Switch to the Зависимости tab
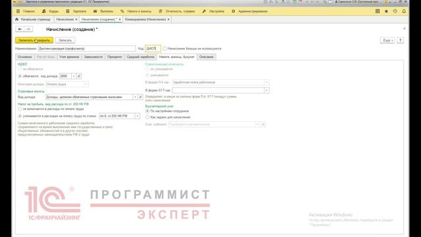 (x=93, y=57)
